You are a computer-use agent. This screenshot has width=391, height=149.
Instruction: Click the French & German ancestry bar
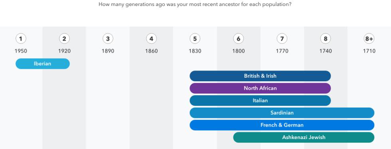point(282,125)
